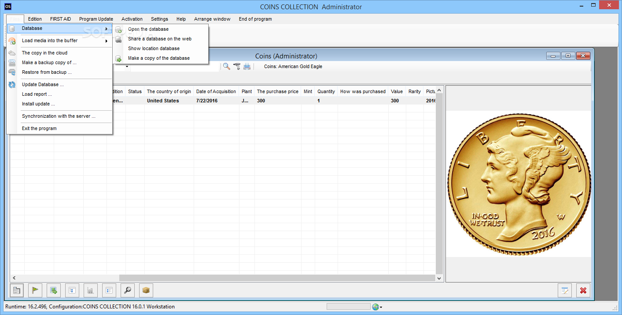
Task: Select Synchronization with the server ...
Action: click(59, 116)
